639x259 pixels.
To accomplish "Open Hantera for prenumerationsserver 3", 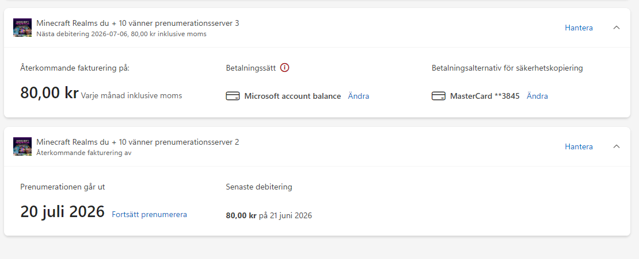I will click(579, 28).
